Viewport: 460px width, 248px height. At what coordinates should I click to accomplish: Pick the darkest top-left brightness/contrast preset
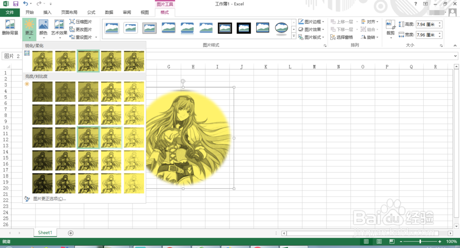[x=42, y=92]
